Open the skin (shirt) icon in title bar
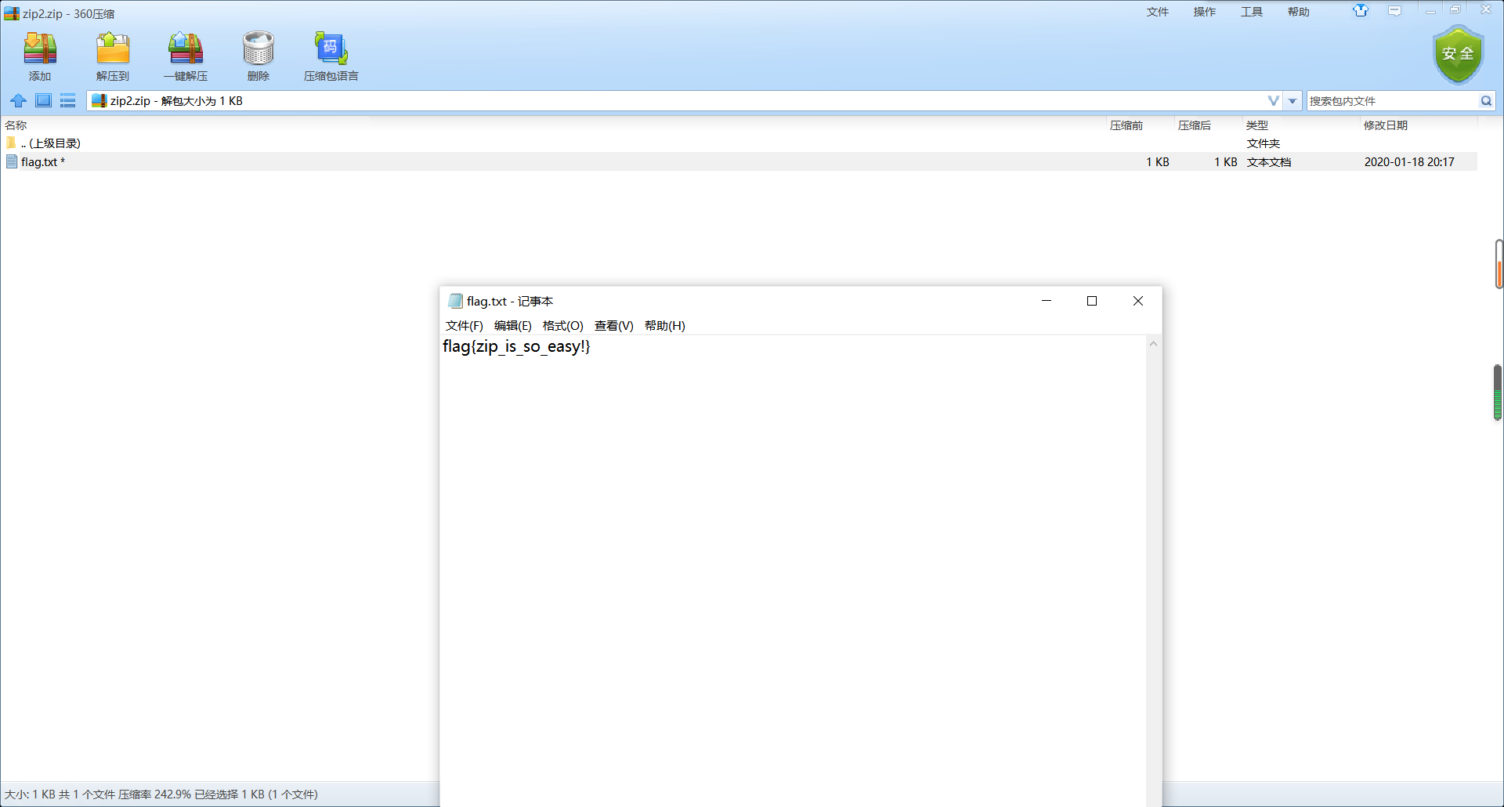Screen dimensions: 1504x807 coord(1361,11)
